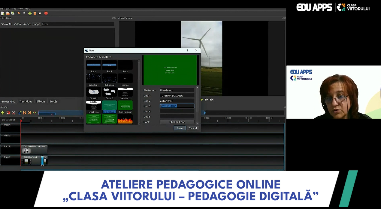Click the orange Choose Profile film icon

pyautogui.click(x=35, y=13)
